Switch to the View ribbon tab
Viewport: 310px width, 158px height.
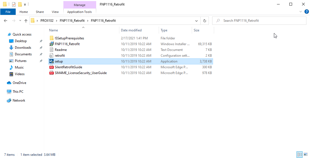[x=55, y=12]
